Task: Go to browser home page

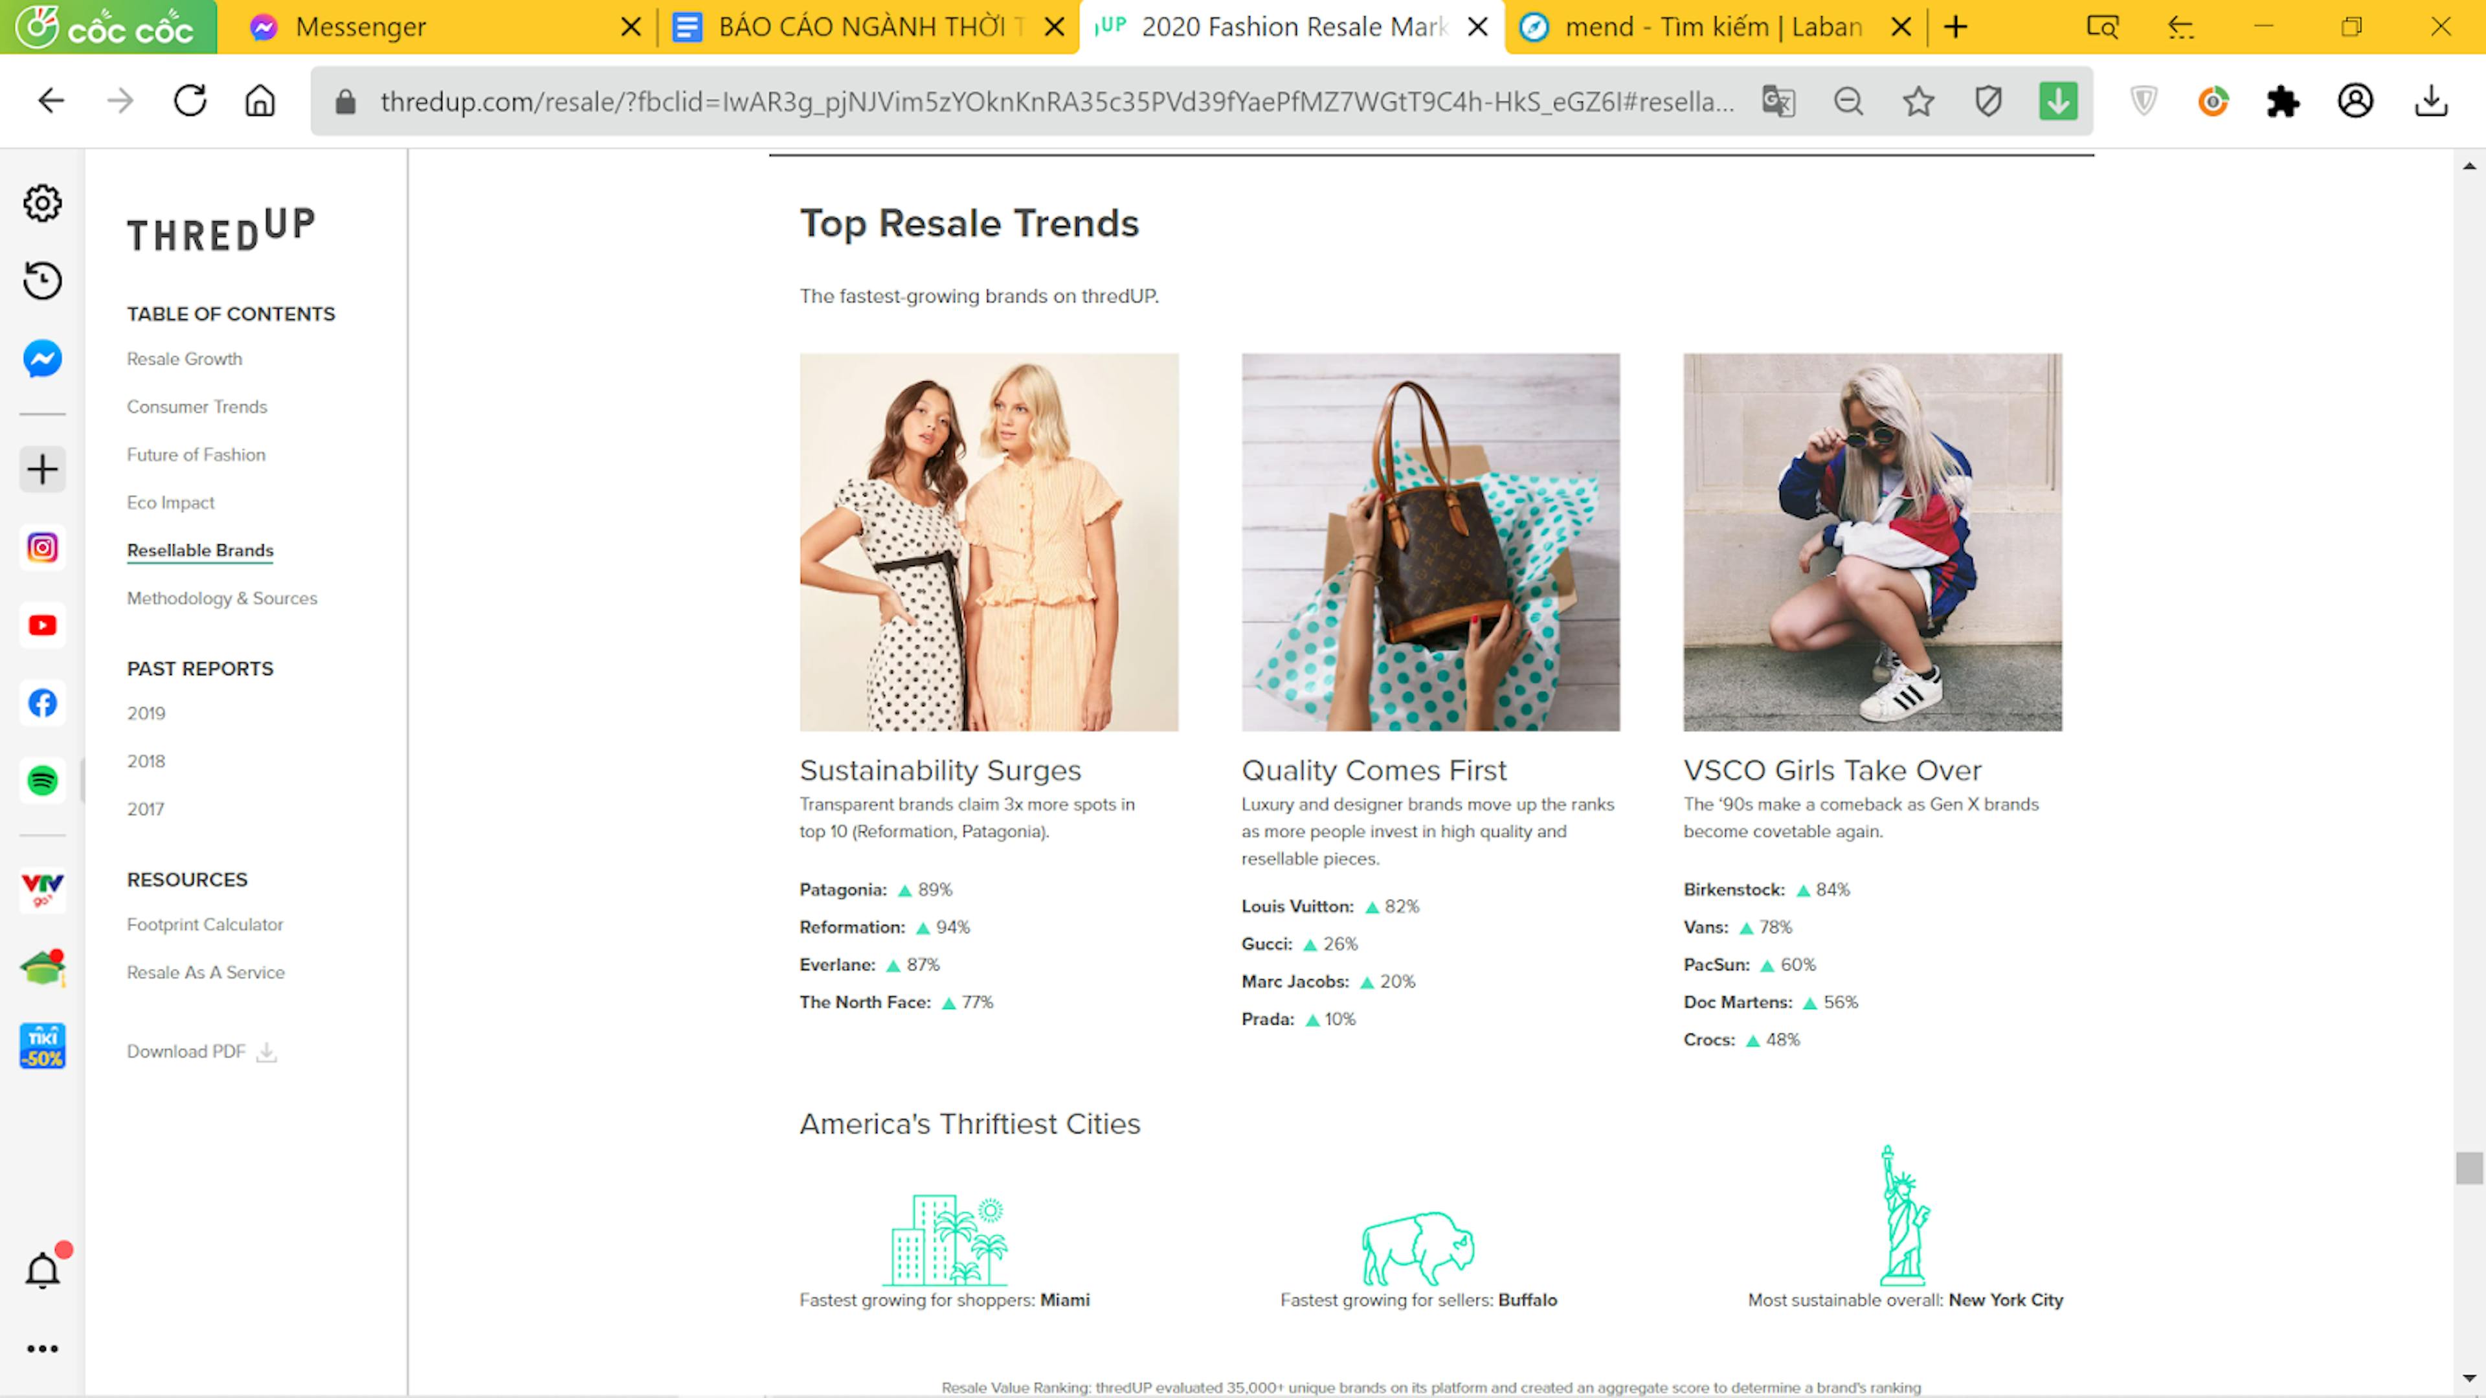Action: (260, 100)
